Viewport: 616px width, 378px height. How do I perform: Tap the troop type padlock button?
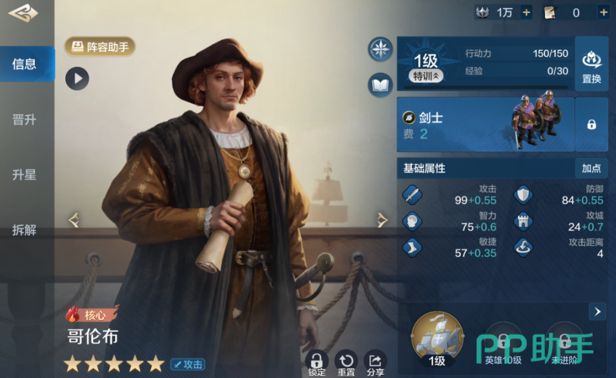point(591,125)
